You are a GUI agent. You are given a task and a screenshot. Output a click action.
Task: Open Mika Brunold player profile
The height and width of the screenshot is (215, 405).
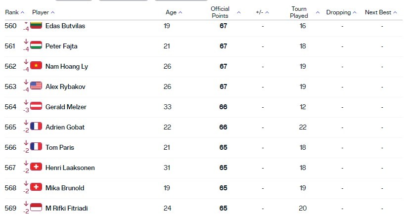click(x=65, y=188)
